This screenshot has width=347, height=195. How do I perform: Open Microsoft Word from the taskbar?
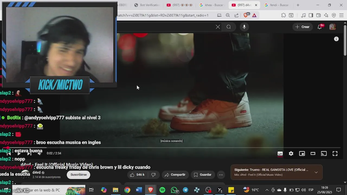pyautogui.click(x=139, y=190)
